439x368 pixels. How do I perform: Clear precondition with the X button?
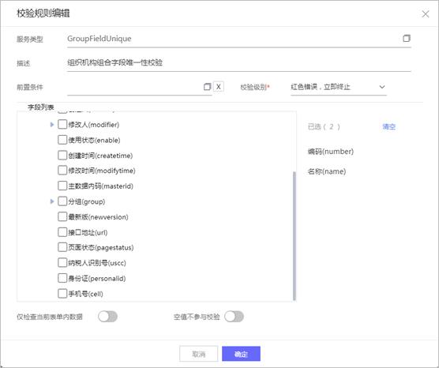coord(219,87)
